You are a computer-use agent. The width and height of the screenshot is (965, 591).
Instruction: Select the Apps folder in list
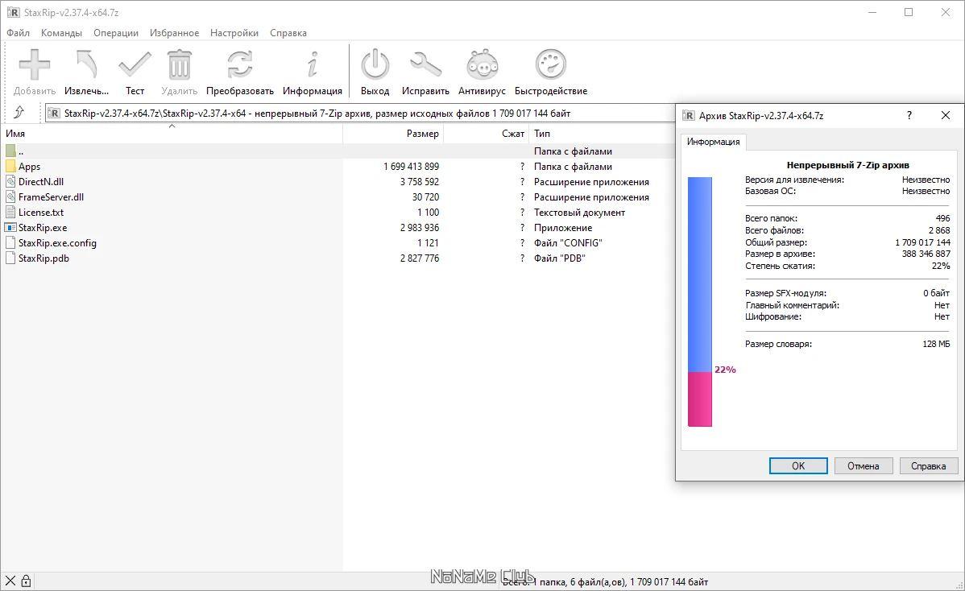pyautogui.click(x=30, y=167)
